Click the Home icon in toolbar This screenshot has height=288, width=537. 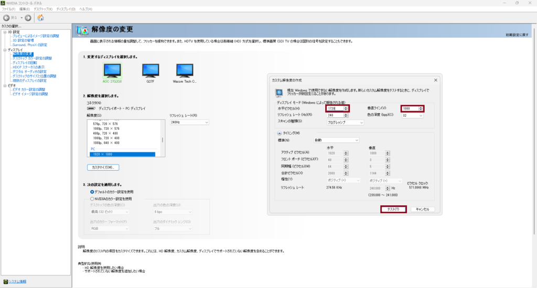(x=40, y=18)
